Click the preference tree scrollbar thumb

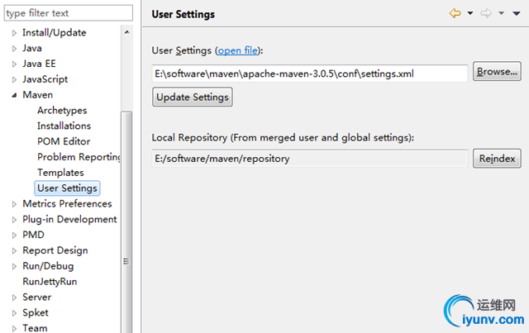tap(126, 222)
